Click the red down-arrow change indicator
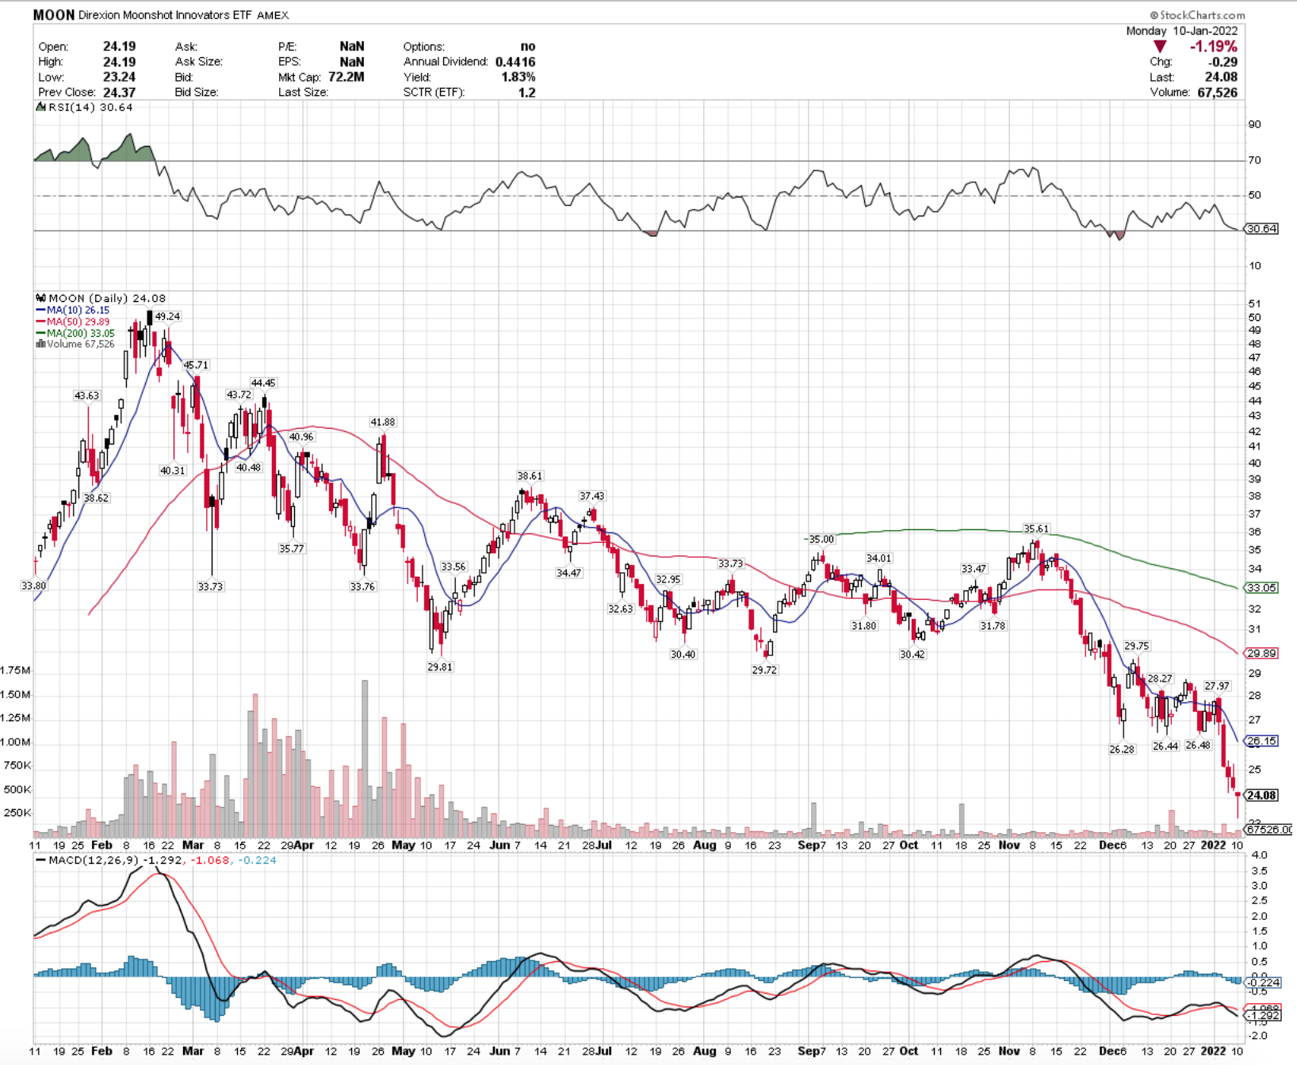 [1160, 47]
